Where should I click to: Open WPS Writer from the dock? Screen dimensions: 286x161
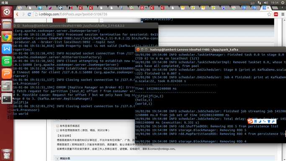7,49
